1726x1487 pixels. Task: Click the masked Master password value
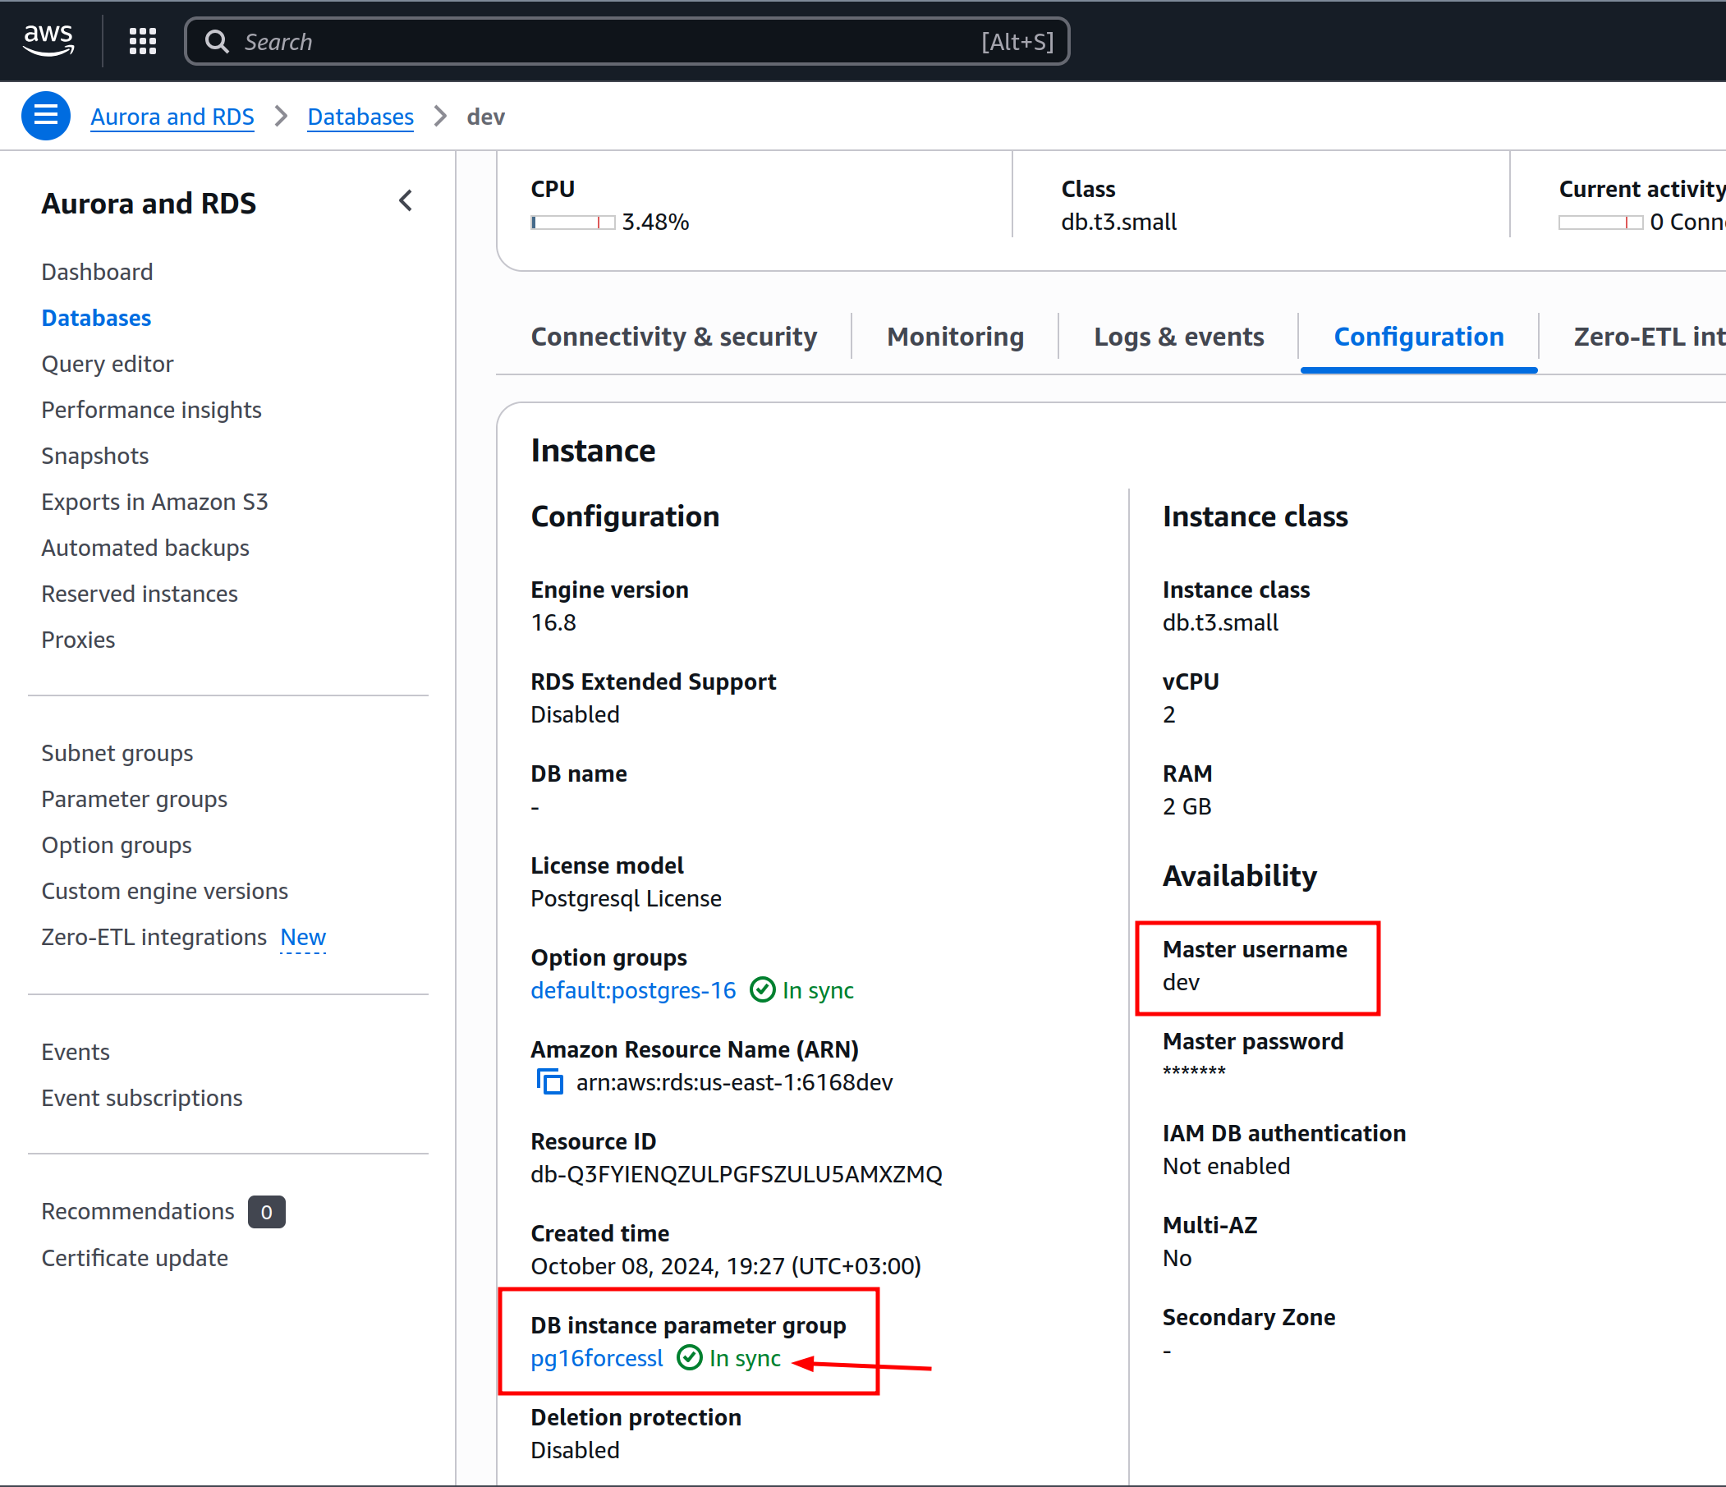click(x=1194, y=1072)
